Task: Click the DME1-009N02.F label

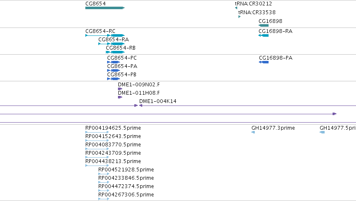Action: pos(139,84)
